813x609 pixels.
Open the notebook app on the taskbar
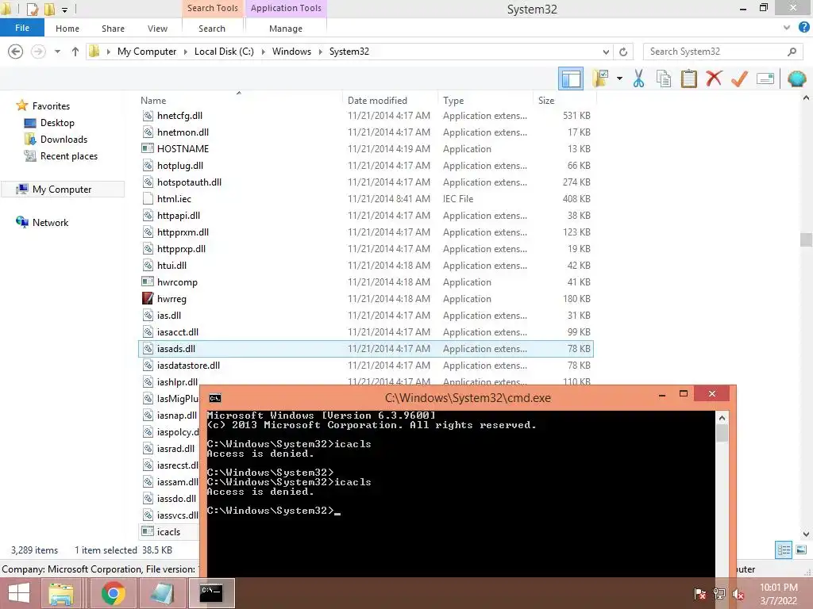click(162, 593)
